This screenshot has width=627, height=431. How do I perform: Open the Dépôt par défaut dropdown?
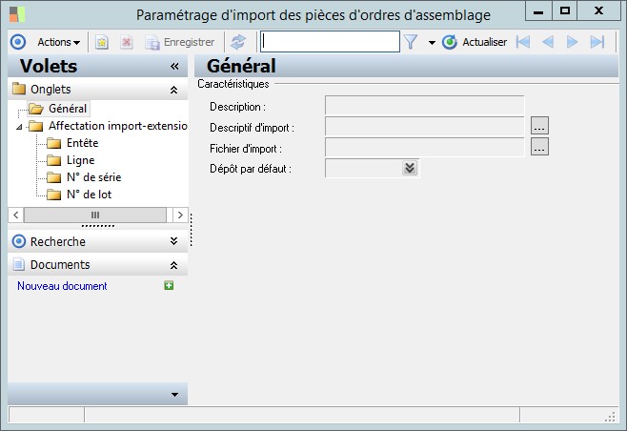410,168
